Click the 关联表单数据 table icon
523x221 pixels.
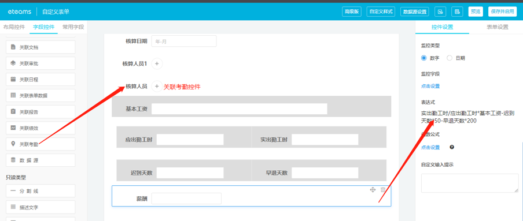click(13, 96)
